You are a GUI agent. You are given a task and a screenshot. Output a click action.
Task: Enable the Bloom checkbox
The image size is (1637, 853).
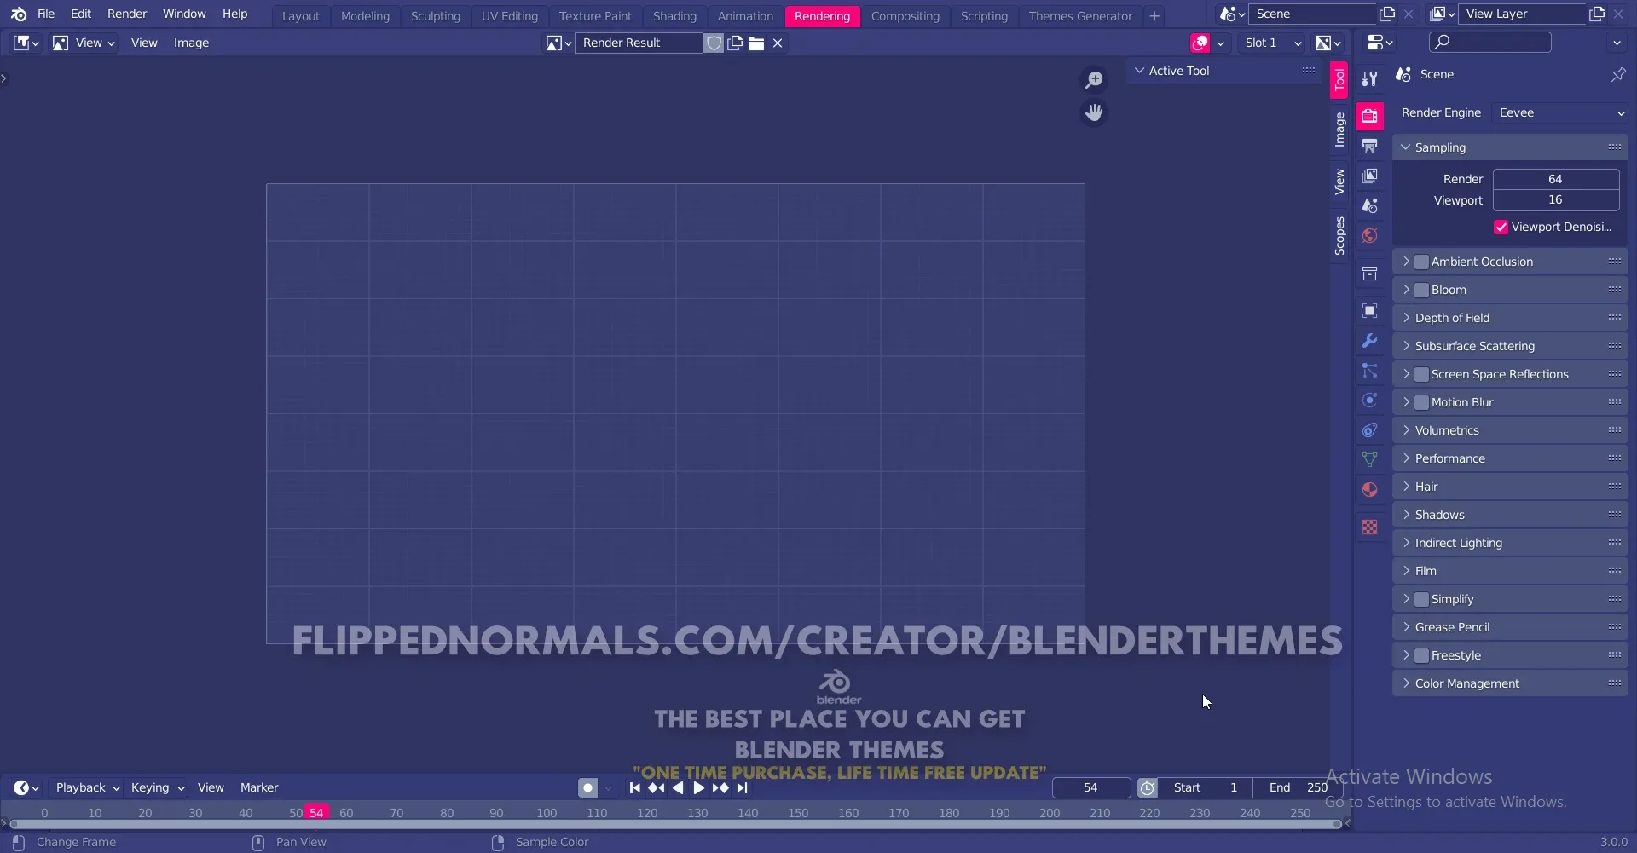click(1421, 290)
